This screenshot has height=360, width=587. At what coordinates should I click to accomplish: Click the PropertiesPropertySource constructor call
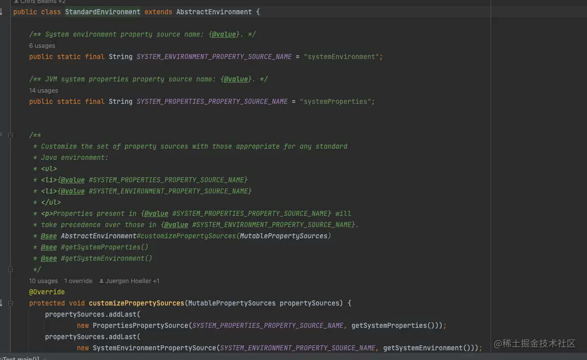[140, 325]
